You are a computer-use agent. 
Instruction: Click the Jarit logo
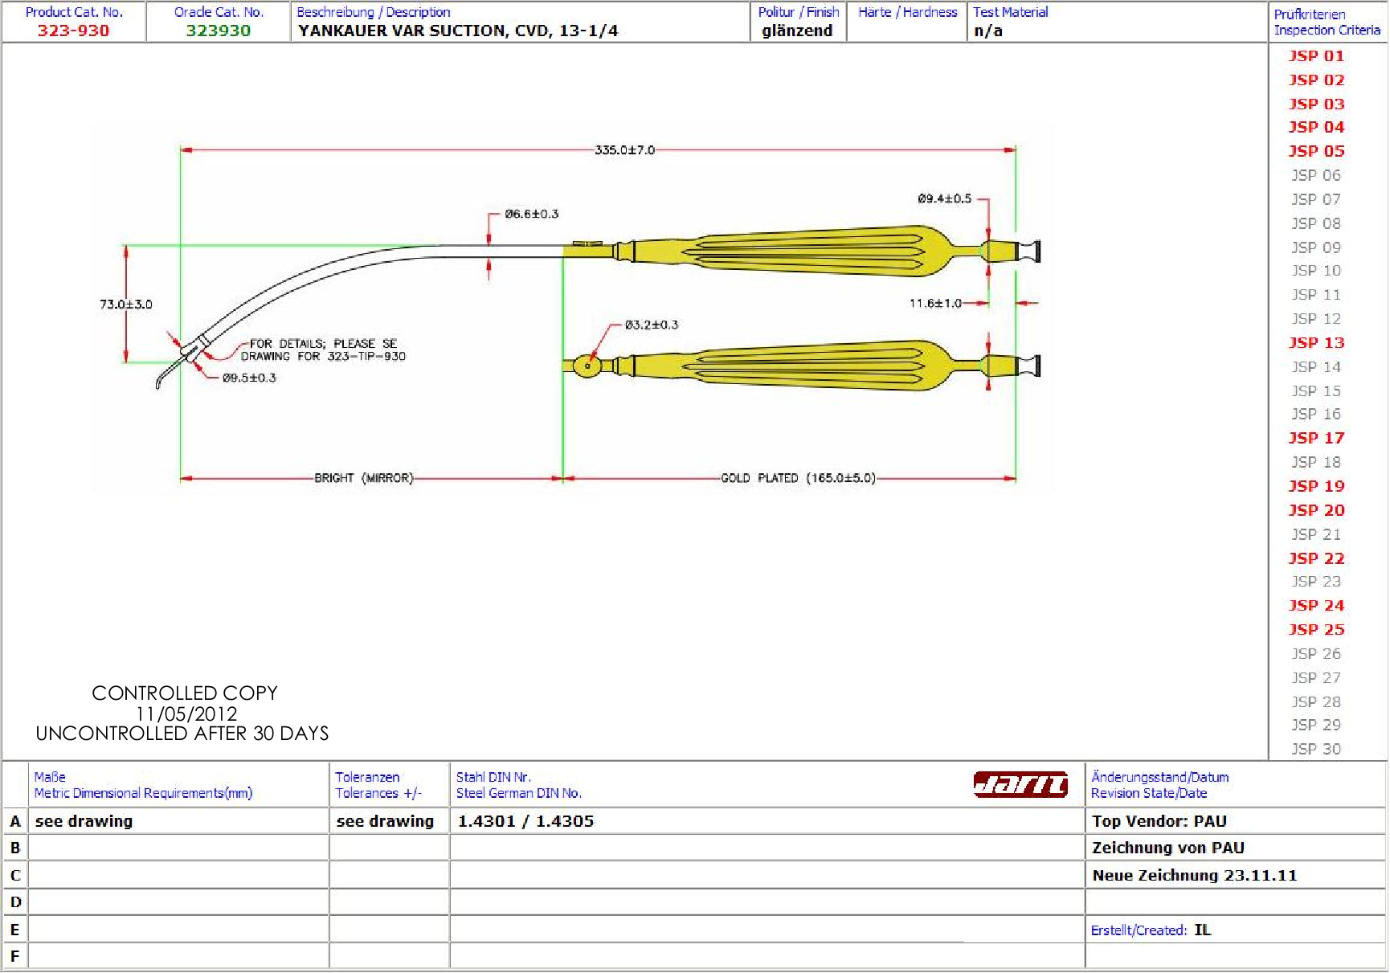(1020, 784)
